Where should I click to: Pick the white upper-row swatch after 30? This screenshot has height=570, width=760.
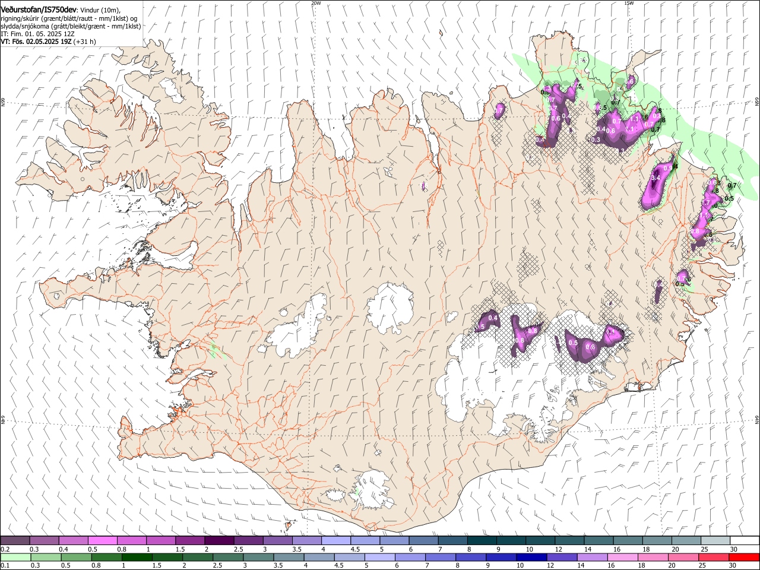[745, 541]
